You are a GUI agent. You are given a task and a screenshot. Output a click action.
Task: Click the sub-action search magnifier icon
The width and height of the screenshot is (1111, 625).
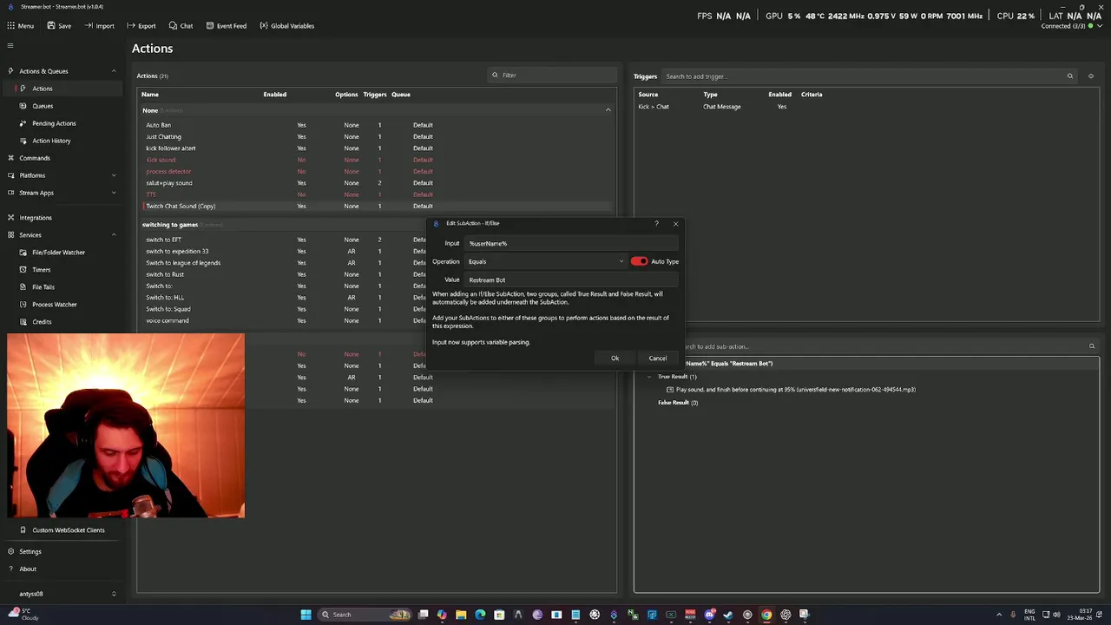(x=1092, y=346)
